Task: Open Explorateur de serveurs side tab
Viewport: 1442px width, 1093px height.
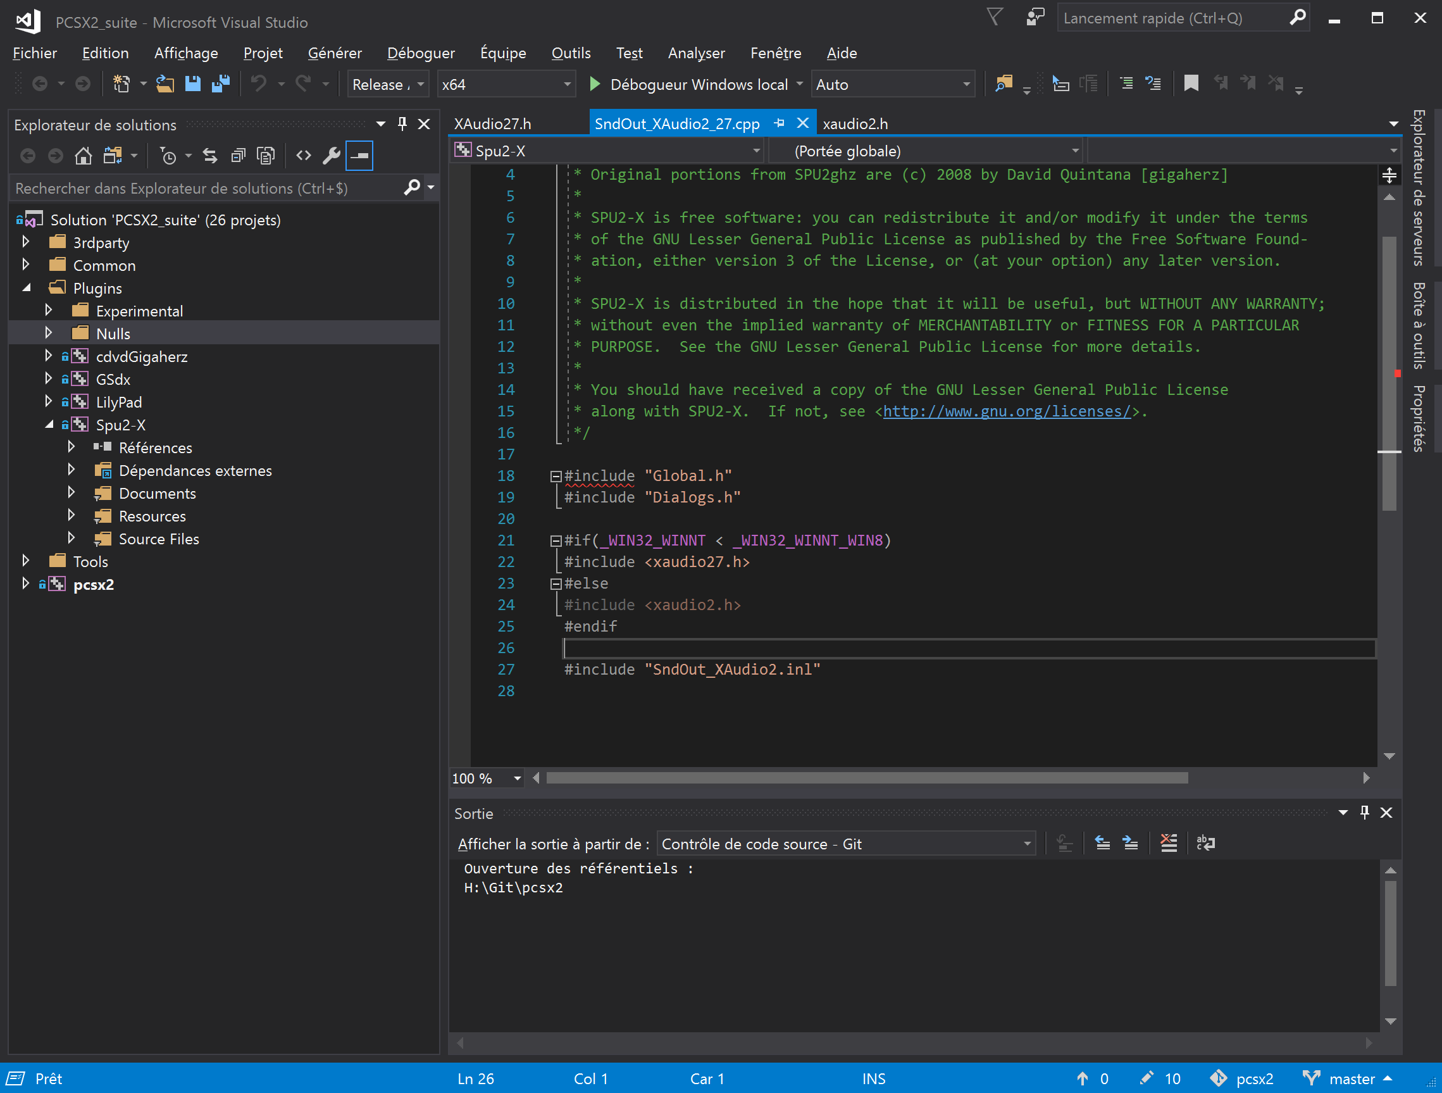Action: pos(1418,188)
